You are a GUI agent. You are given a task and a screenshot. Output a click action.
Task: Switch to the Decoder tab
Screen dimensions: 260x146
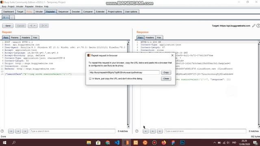pos(76,12)
